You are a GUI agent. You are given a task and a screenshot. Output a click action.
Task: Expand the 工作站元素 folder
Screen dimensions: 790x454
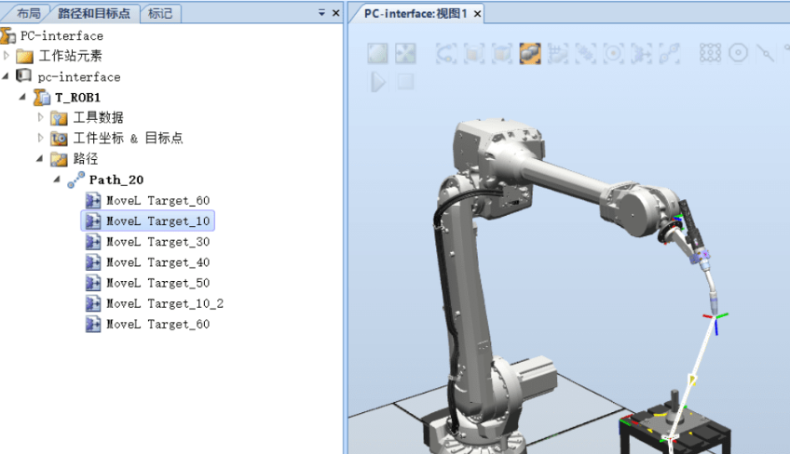click(x=7, y=56)
